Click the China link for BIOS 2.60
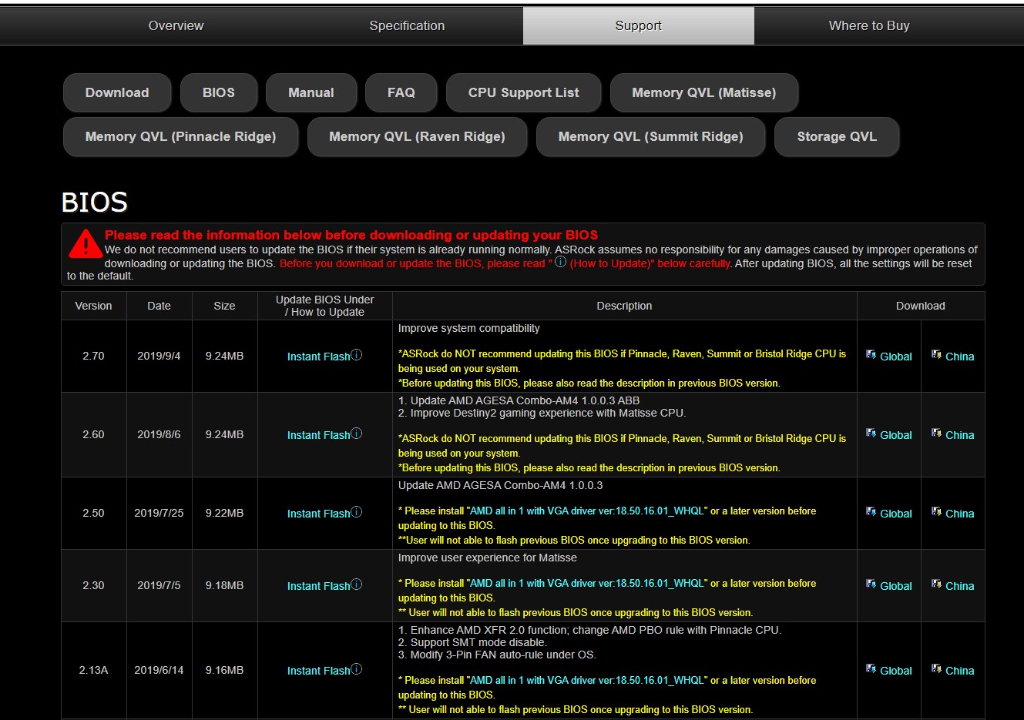 (960, 435)
